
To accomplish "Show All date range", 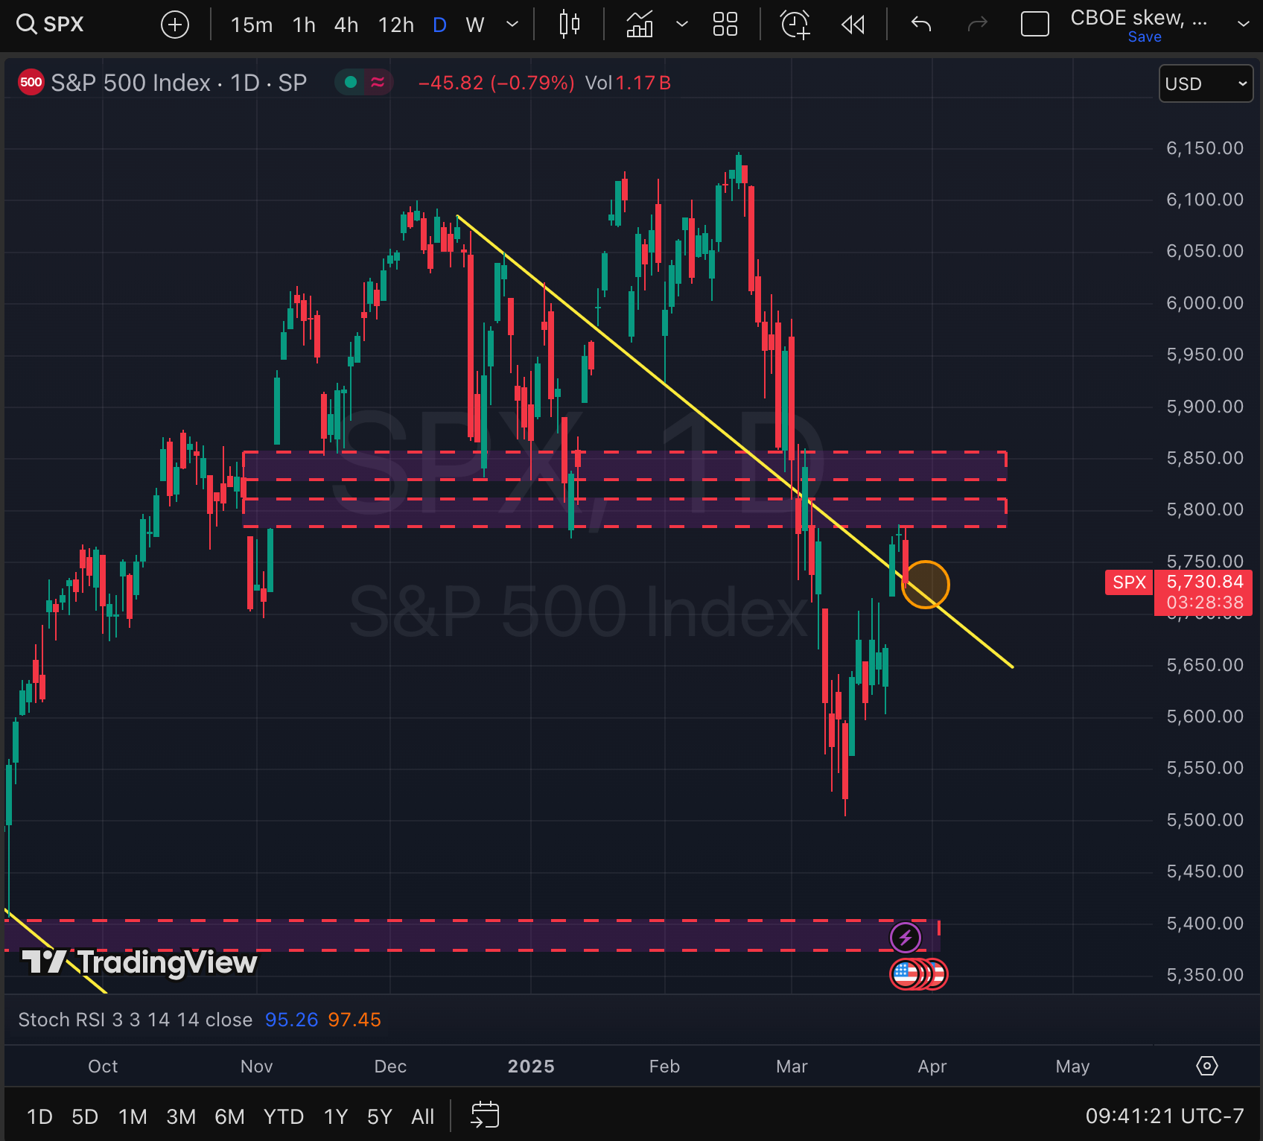I will click(422, 1116).
